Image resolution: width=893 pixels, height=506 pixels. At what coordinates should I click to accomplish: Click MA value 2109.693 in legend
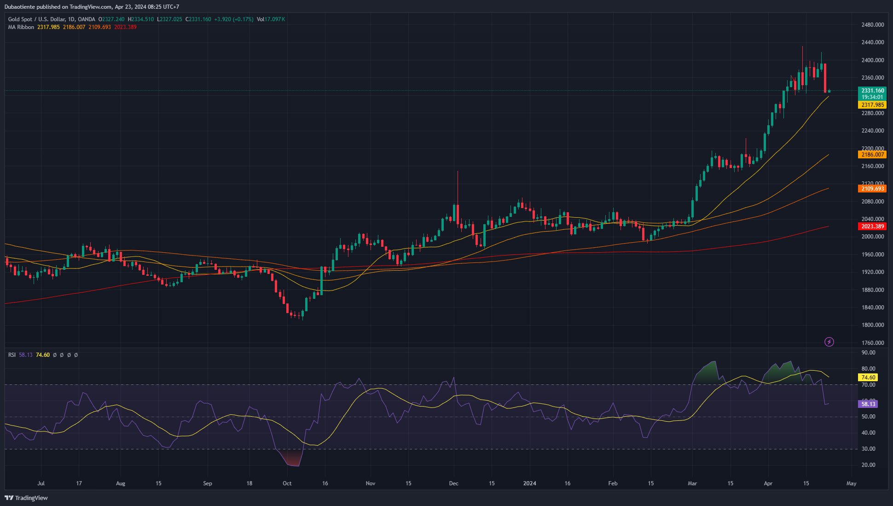coord(100,27)
